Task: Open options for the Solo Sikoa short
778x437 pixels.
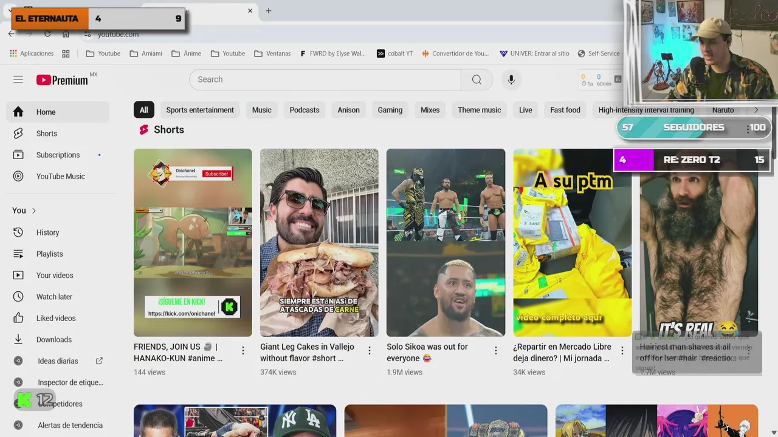Action: (x=496, y=351)
